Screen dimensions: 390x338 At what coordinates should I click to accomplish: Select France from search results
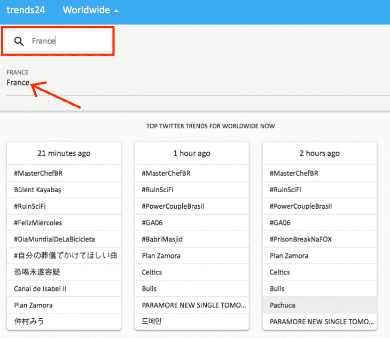point(18,82)
